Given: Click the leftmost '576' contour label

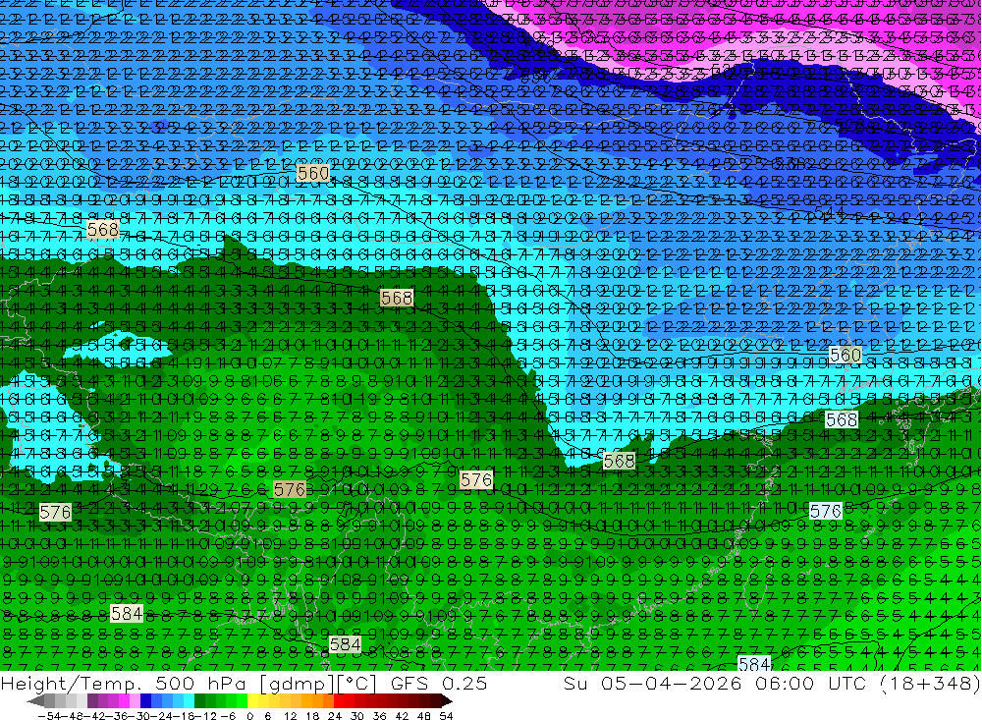Looking at the screenshot, I should 55,512.
